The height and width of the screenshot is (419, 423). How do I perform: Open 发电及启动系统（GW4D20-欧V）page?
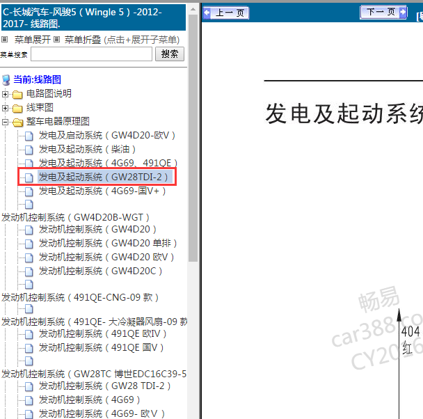[x=107, y=135]
